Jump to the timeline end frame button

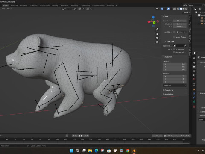(88, 136)
